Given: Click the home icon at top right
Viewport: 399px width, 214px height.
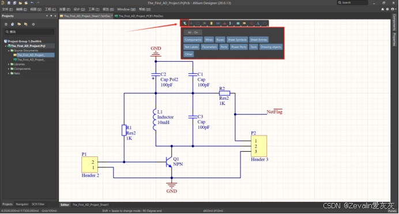Looking at the screenshot, I should pos(382,9).
